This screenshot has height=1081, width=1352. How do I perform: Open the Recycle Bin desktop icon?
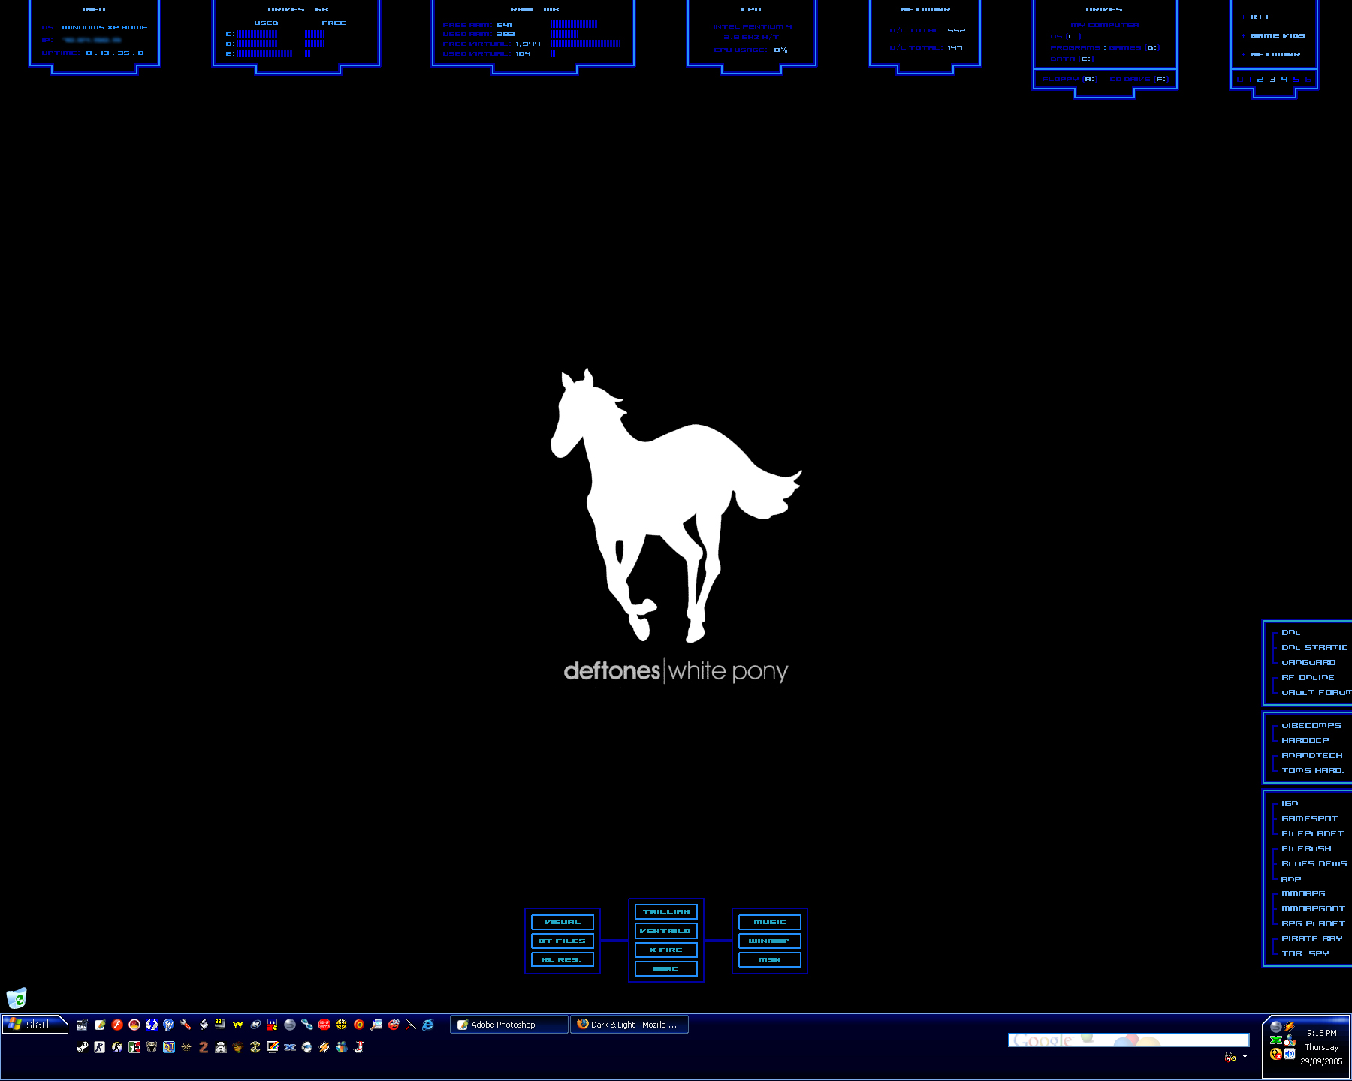click(x=17, y=998)
